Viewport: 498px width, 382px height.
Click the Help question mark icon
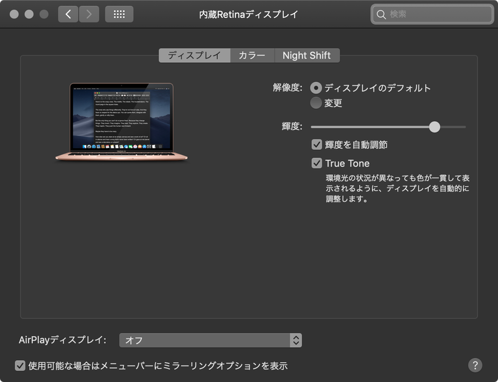coord(476,366)
